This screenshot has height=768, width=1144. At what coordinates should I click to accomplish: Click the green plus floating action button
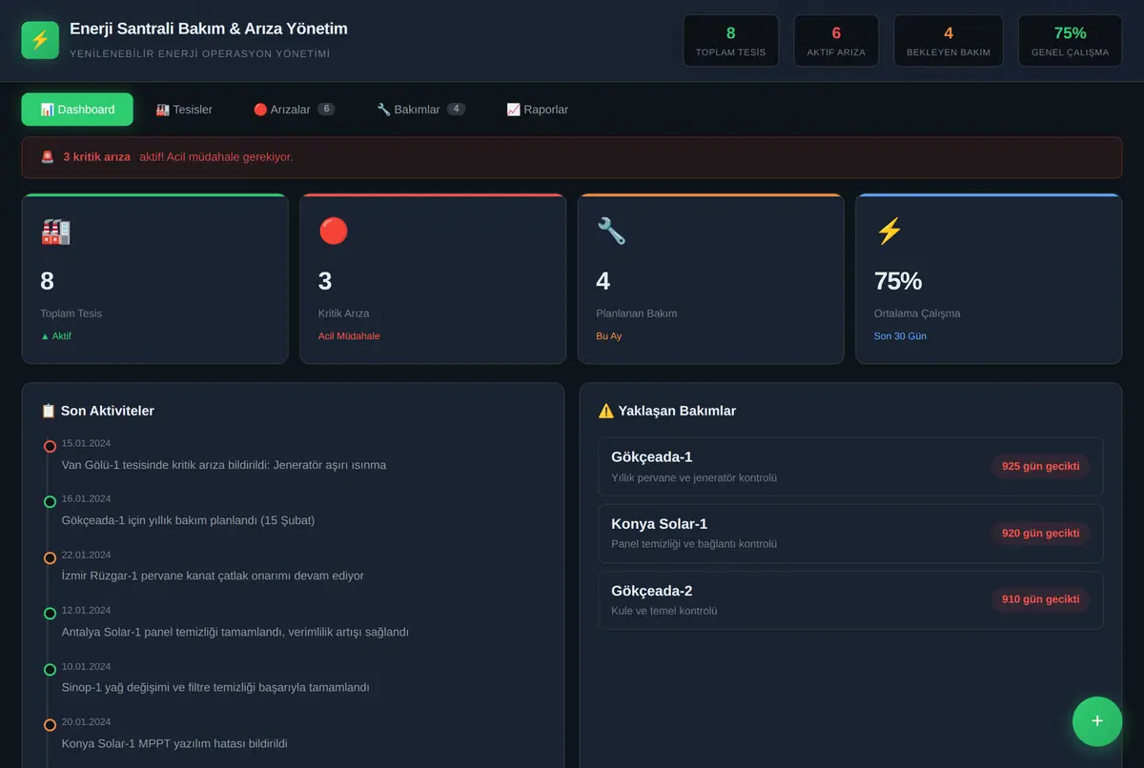1097,721
